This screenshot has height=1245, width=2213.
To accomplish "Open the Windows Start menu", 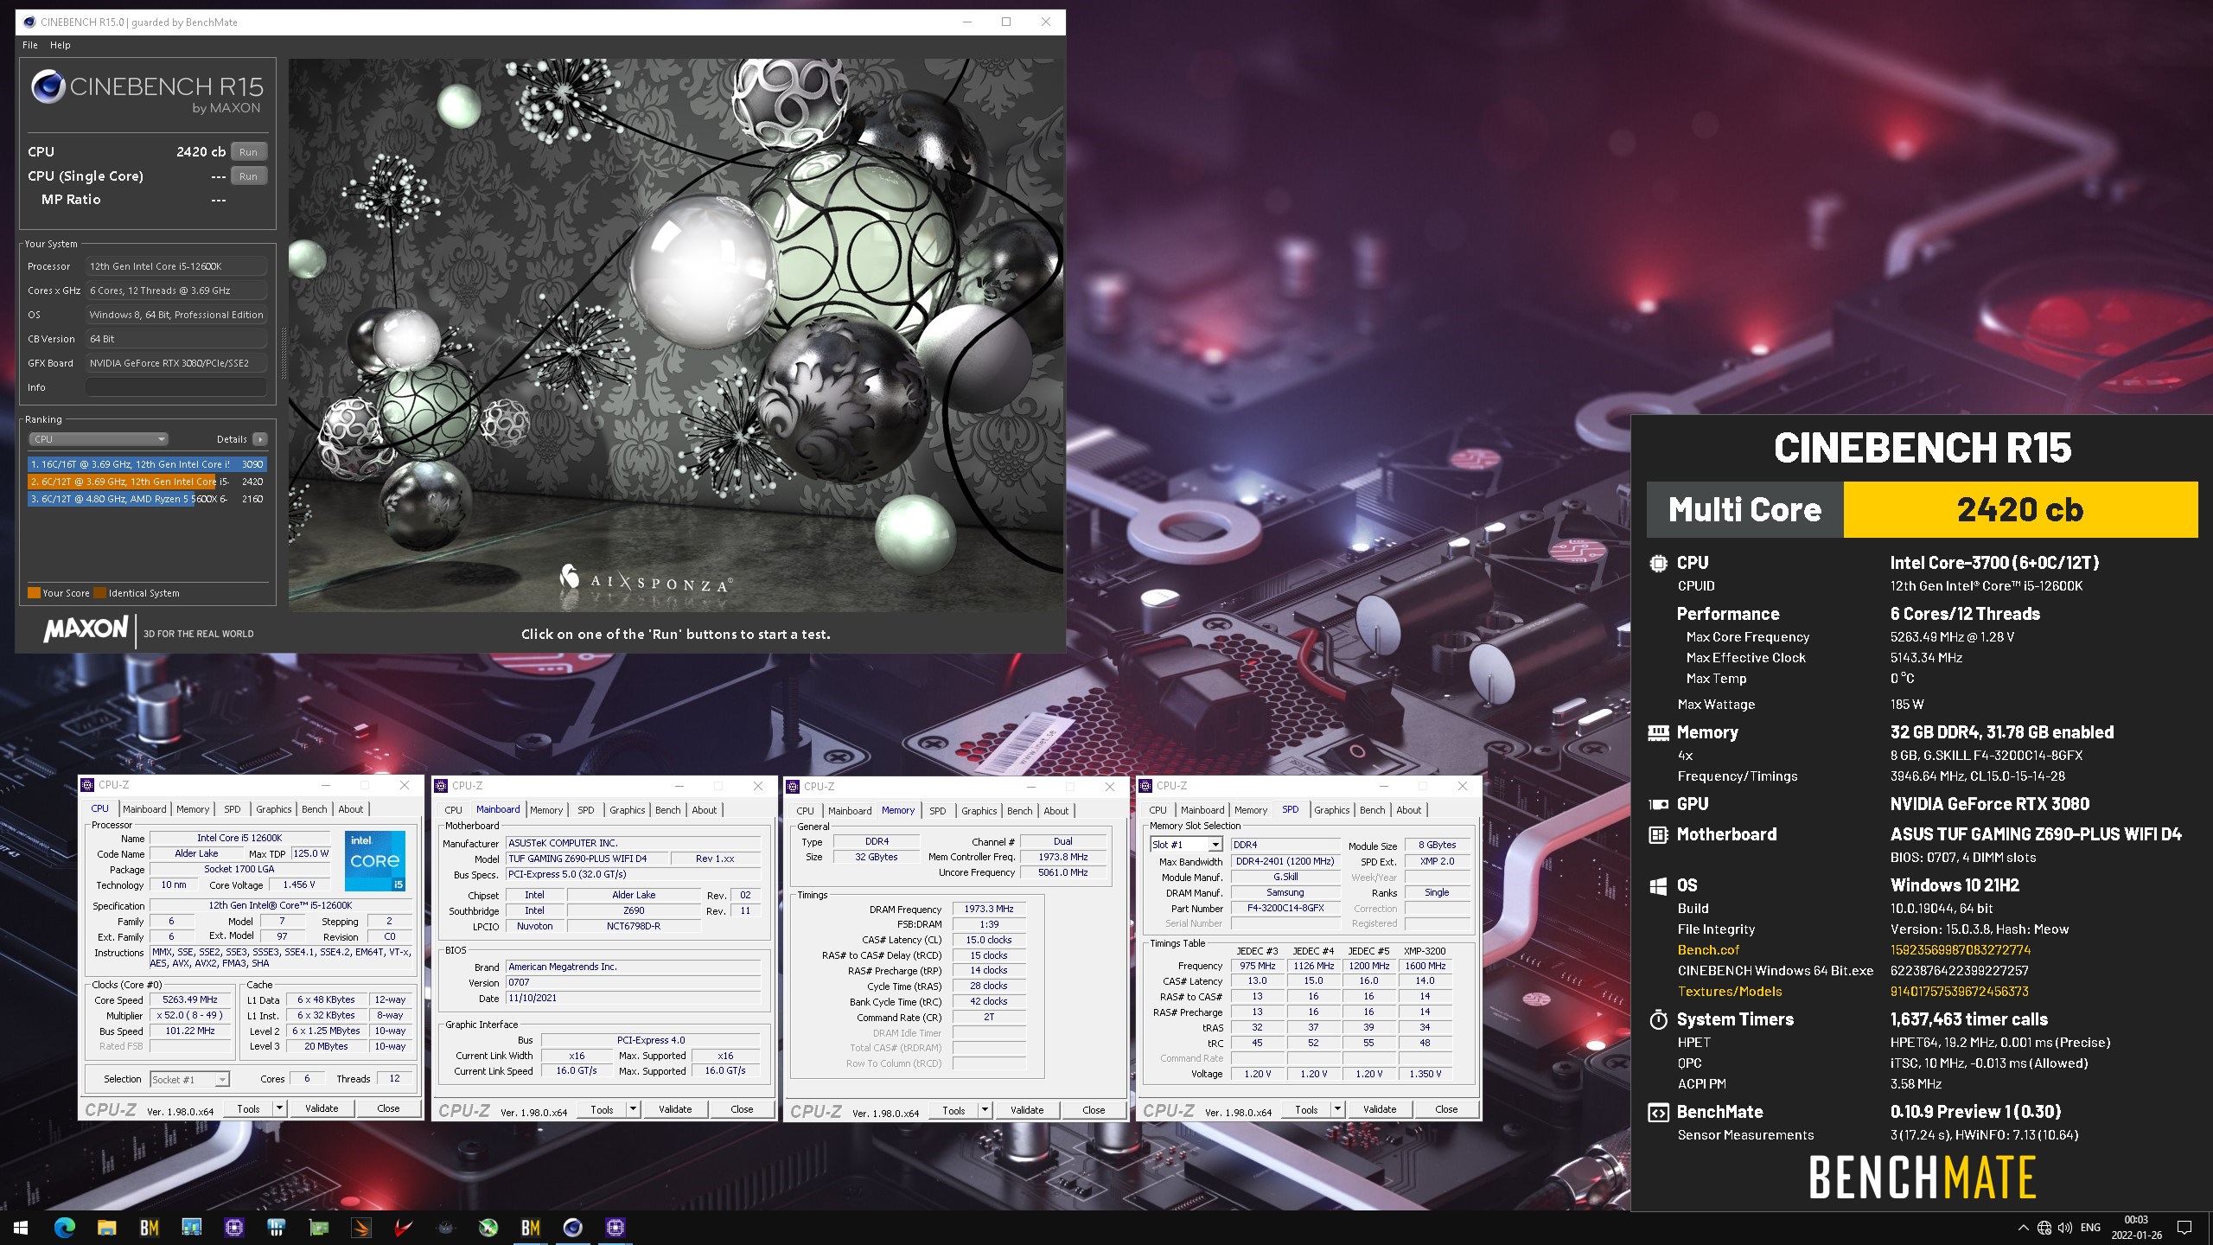I will pyautogui.click(x=21, y=1227).
